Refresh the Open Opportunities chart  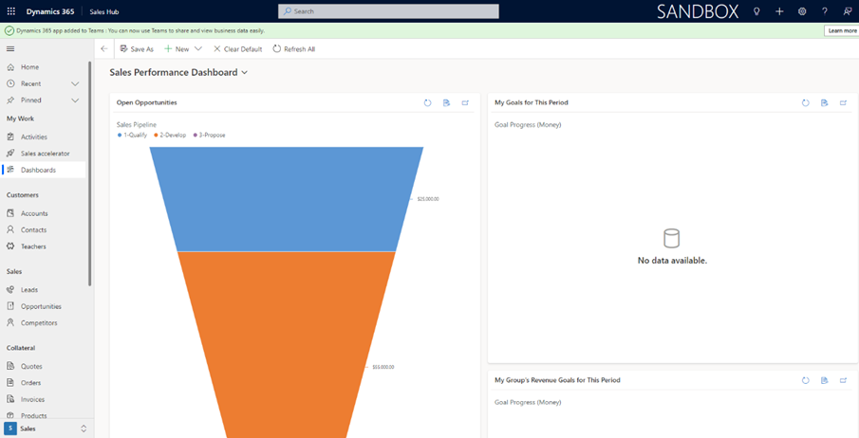[427, 102]
